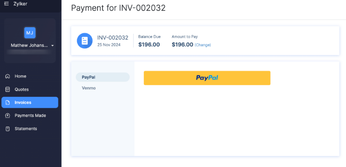Expand the Mathew Johans account dropdown arrow

(x=52, y=45)
